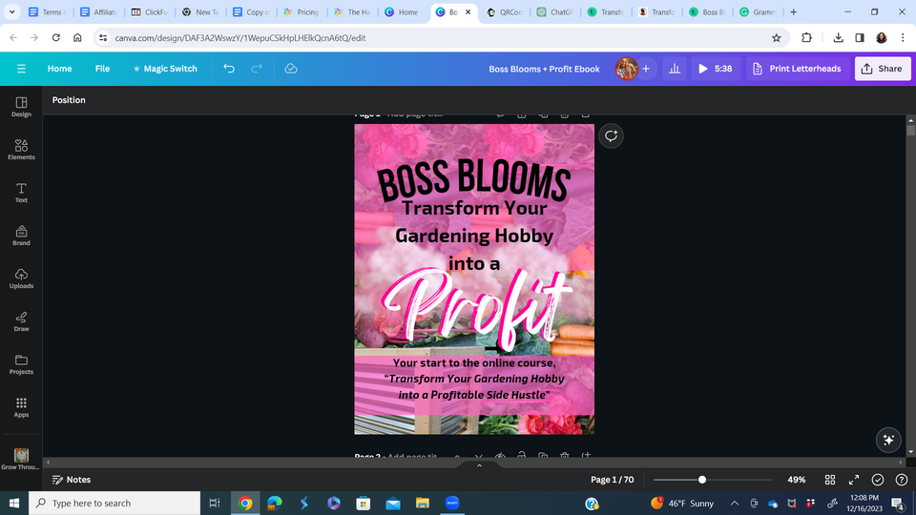This screenshot has height=515, width=916.
Task: Open the File menu
Action: click(x=102, y=69)
